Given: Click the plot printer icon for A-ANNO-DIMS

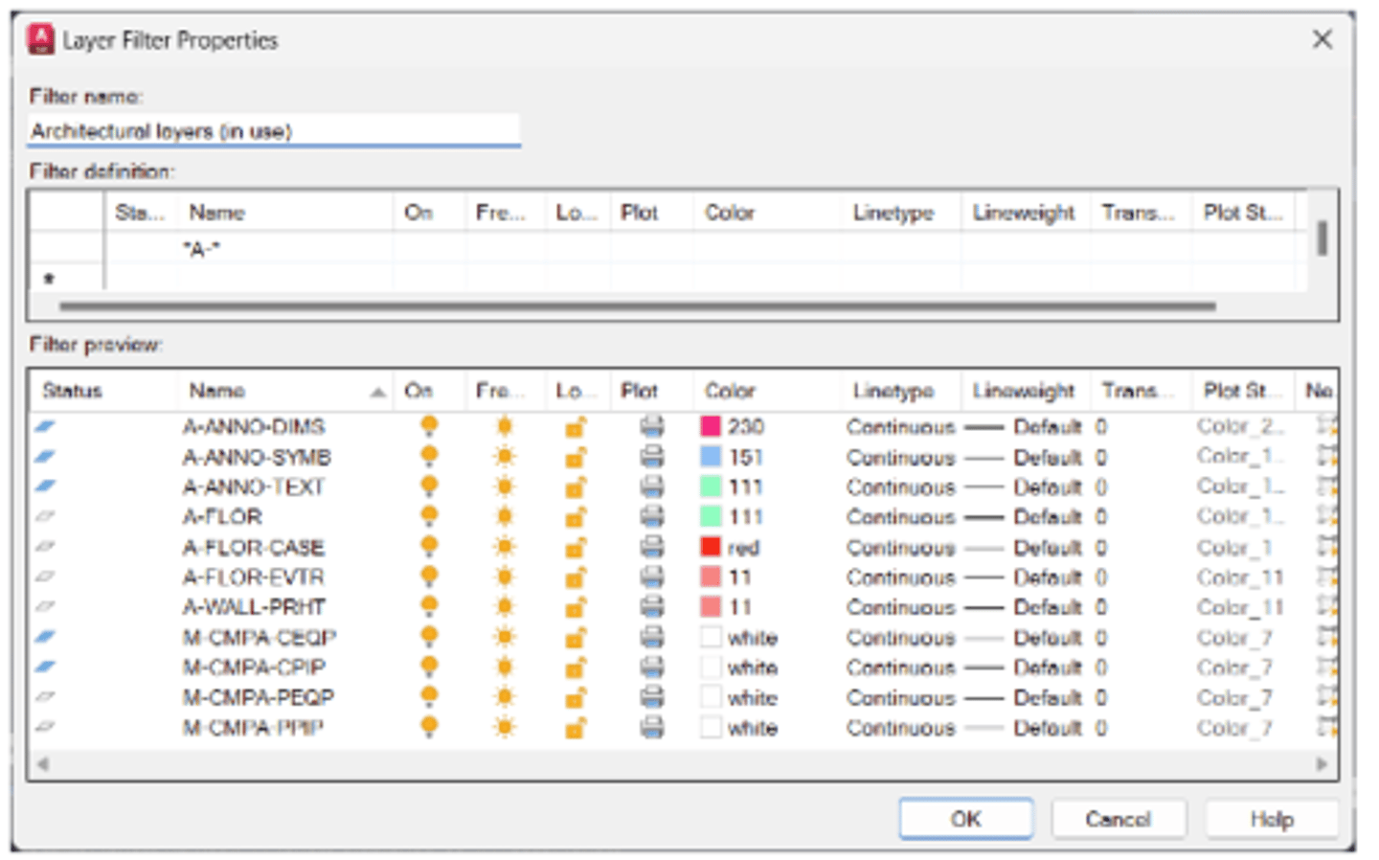Looking at the screenshot, I should click(651, 427).
